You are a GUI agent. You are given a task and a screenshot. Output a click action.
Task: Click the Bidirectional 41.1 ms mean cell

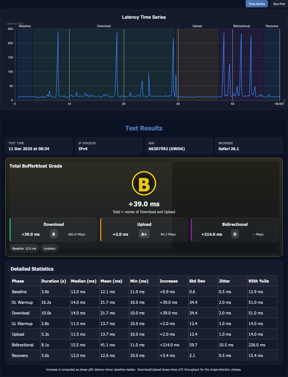coord(114,345)
